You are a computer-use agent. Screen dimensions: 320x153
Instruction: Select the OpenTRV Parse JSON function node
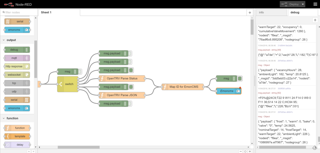pyautogui.click(x=122, y=95)
